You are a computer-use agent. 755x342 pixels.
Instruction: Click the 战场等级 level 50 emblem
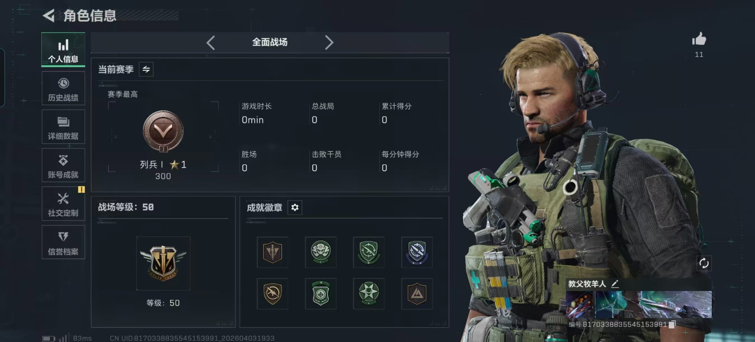tap(163, 263)
